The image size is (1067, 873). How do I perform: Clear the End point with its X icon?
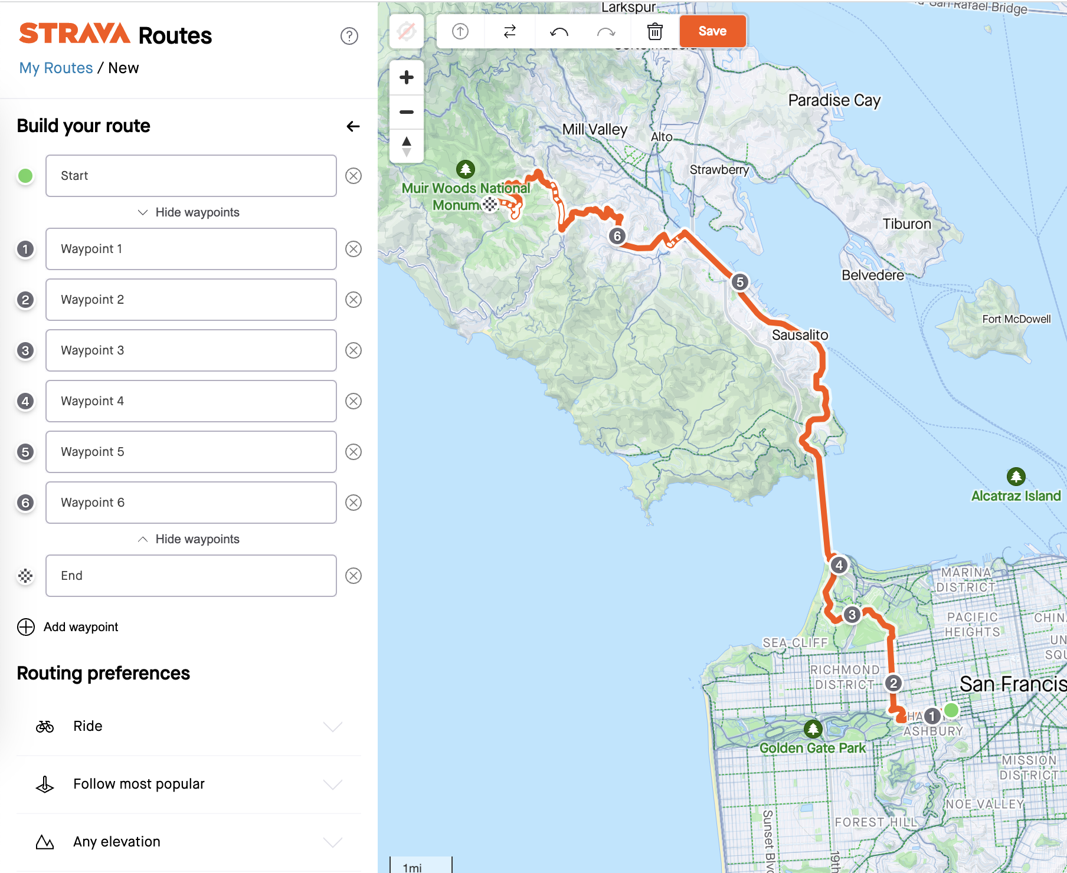(354, 576)
